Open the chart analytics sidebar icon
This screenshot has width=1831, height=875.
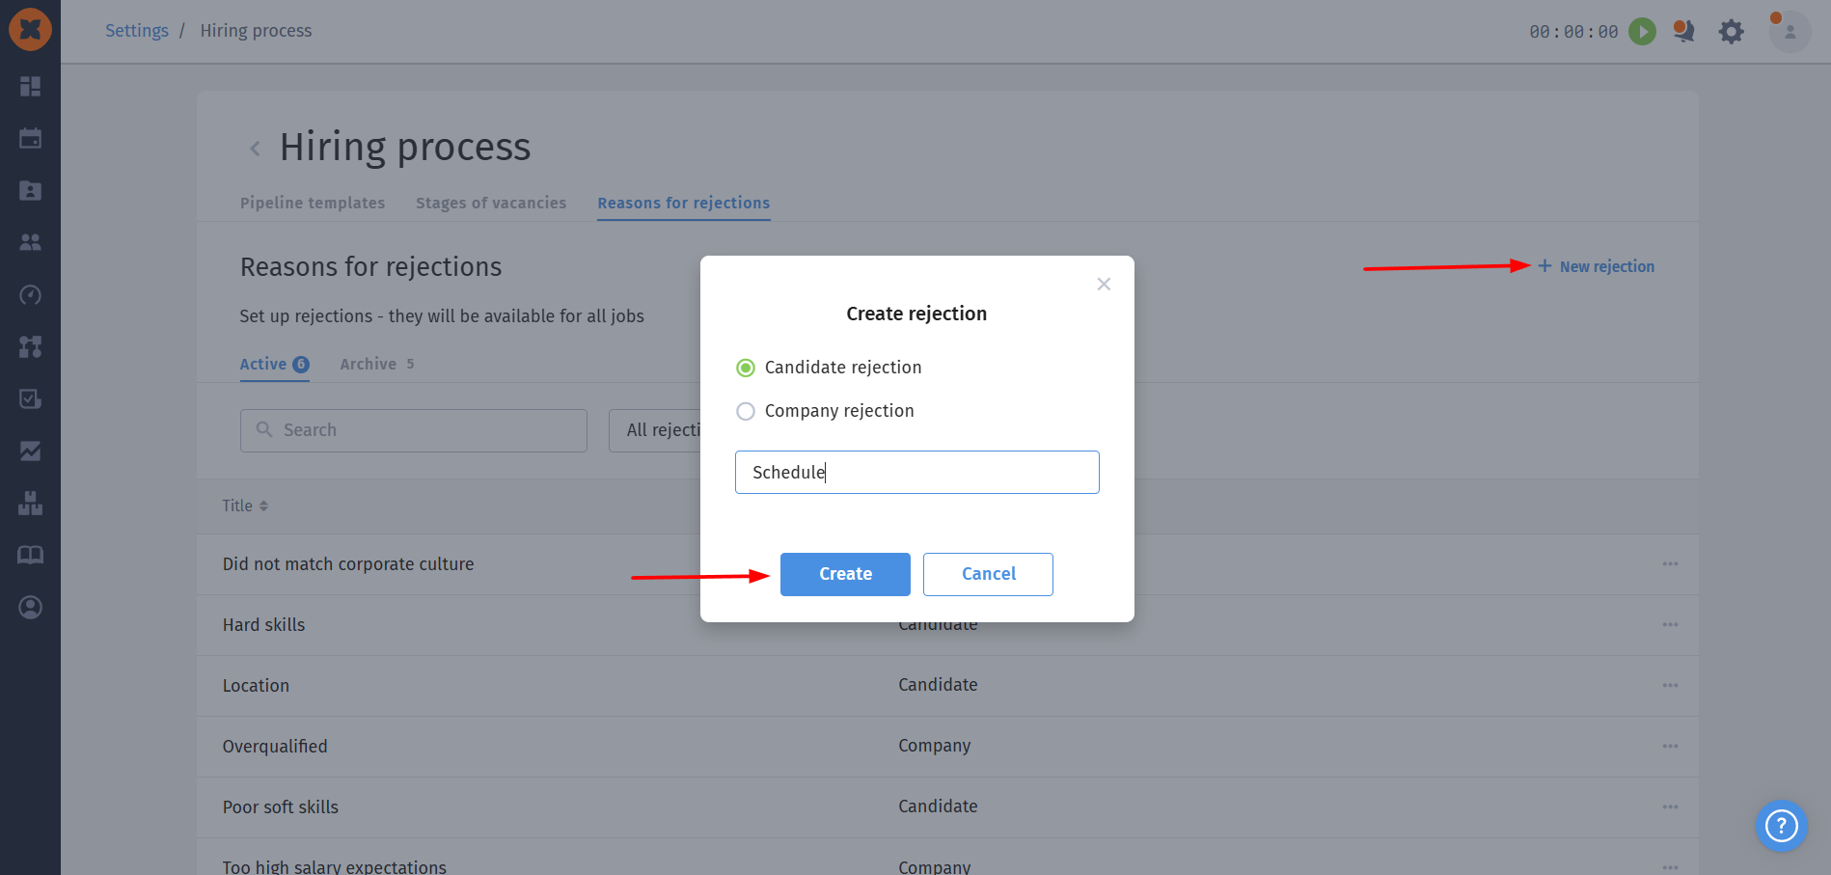pos(30,451)
